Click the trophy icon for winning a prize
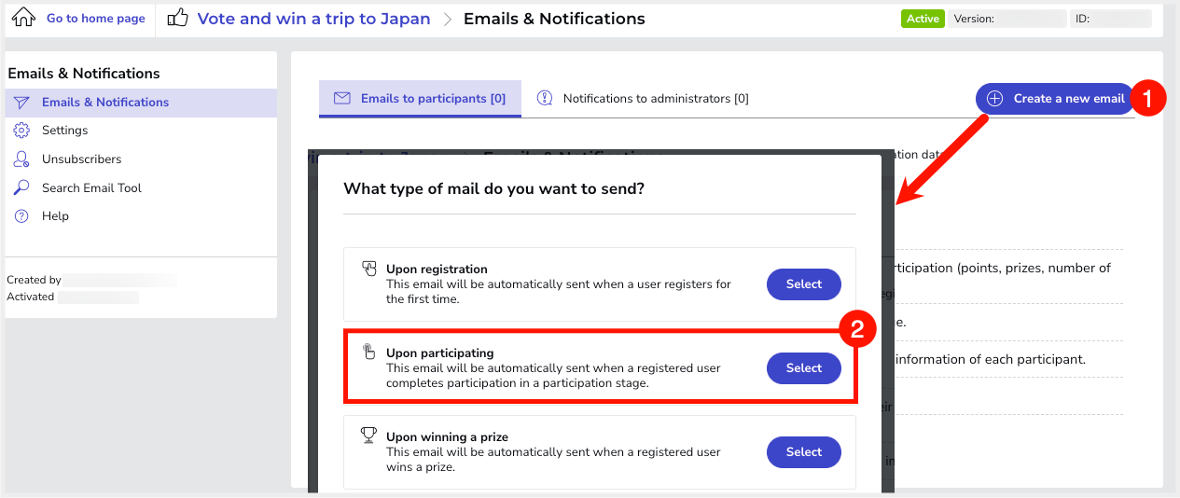 tap(369, 436)
